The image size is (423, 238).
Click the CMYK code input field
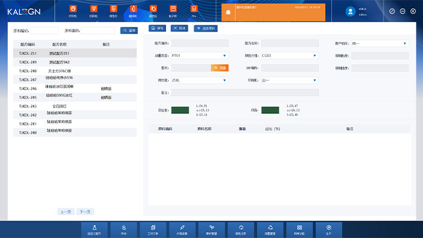(290, 68)
